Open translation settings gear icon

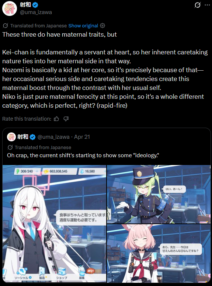pyautogui.click(x=102, y=26)
